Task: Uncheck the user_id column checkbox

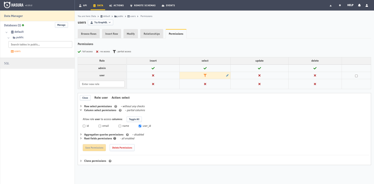Action: 140,126
